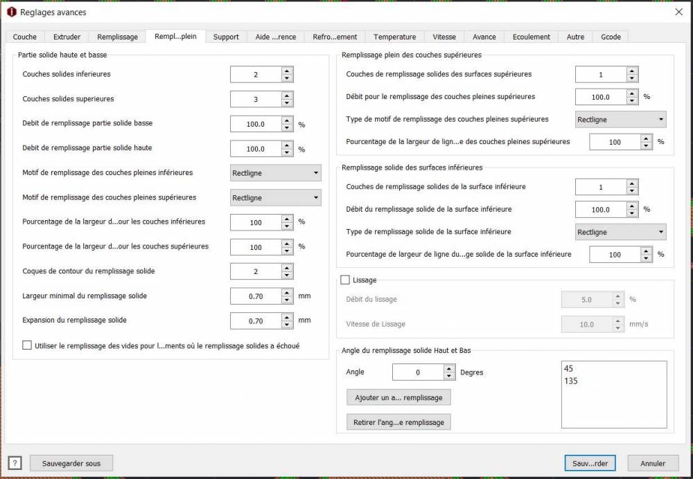The width and height of the screenshot is (693, 479).
Task: Click the Sauv...rder button
Action: coord(590,463)
